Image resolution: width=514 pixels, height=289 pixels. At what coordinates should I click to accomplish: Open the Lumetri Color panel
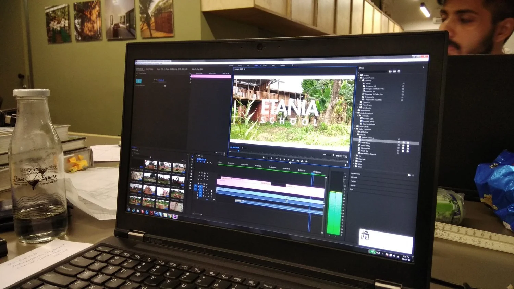click(x=356, y=174)
